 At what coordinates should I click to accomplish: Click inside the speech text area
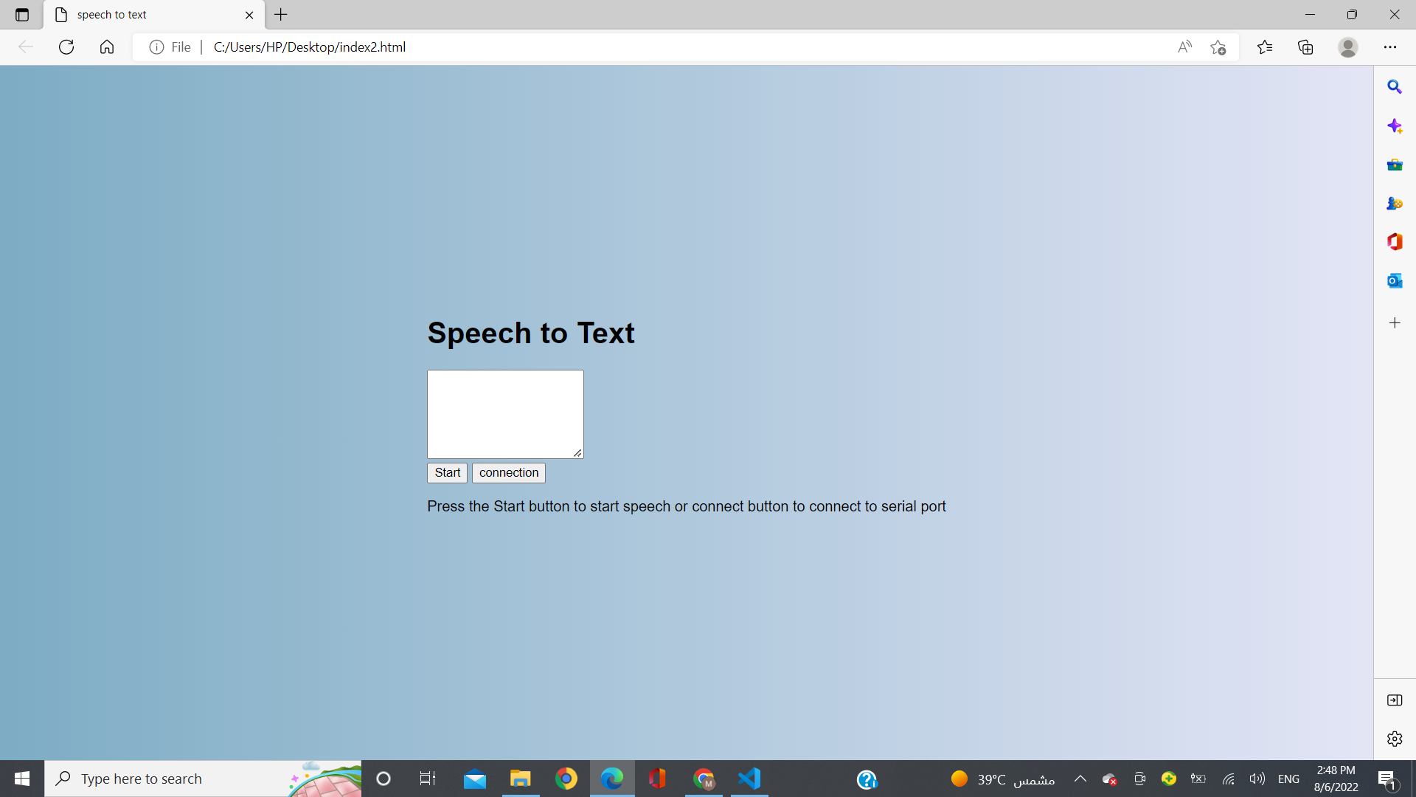click(505, 414)
